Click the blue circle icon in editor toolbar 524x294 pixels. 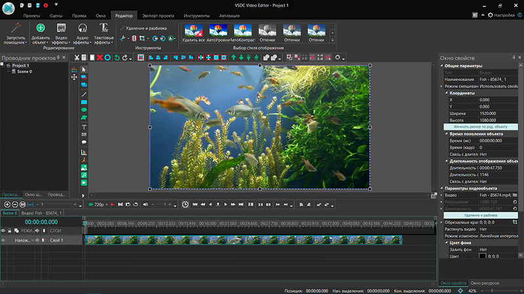107,57
